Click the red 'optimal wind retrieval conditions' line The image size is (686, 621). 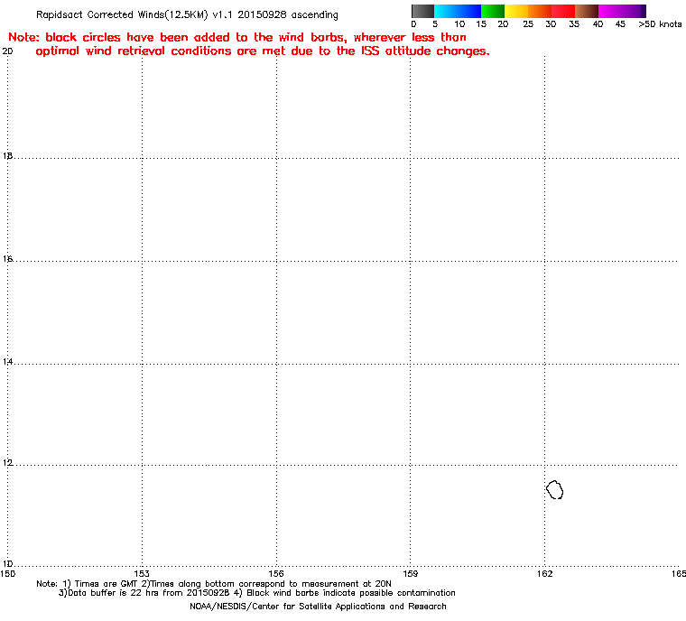coord(263,51)
